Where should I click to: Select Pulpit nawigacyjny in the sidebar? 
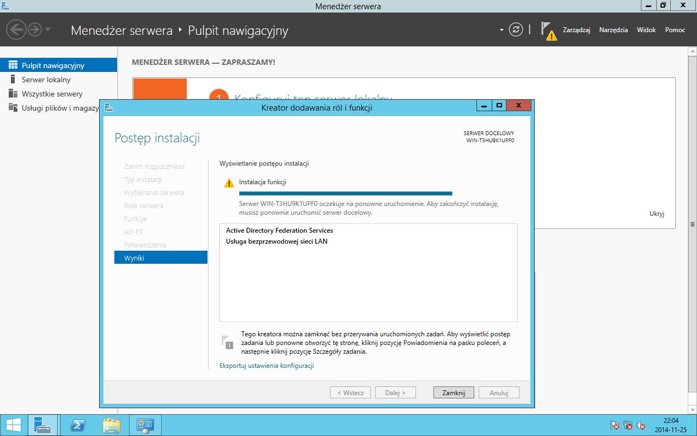point(58,65)
